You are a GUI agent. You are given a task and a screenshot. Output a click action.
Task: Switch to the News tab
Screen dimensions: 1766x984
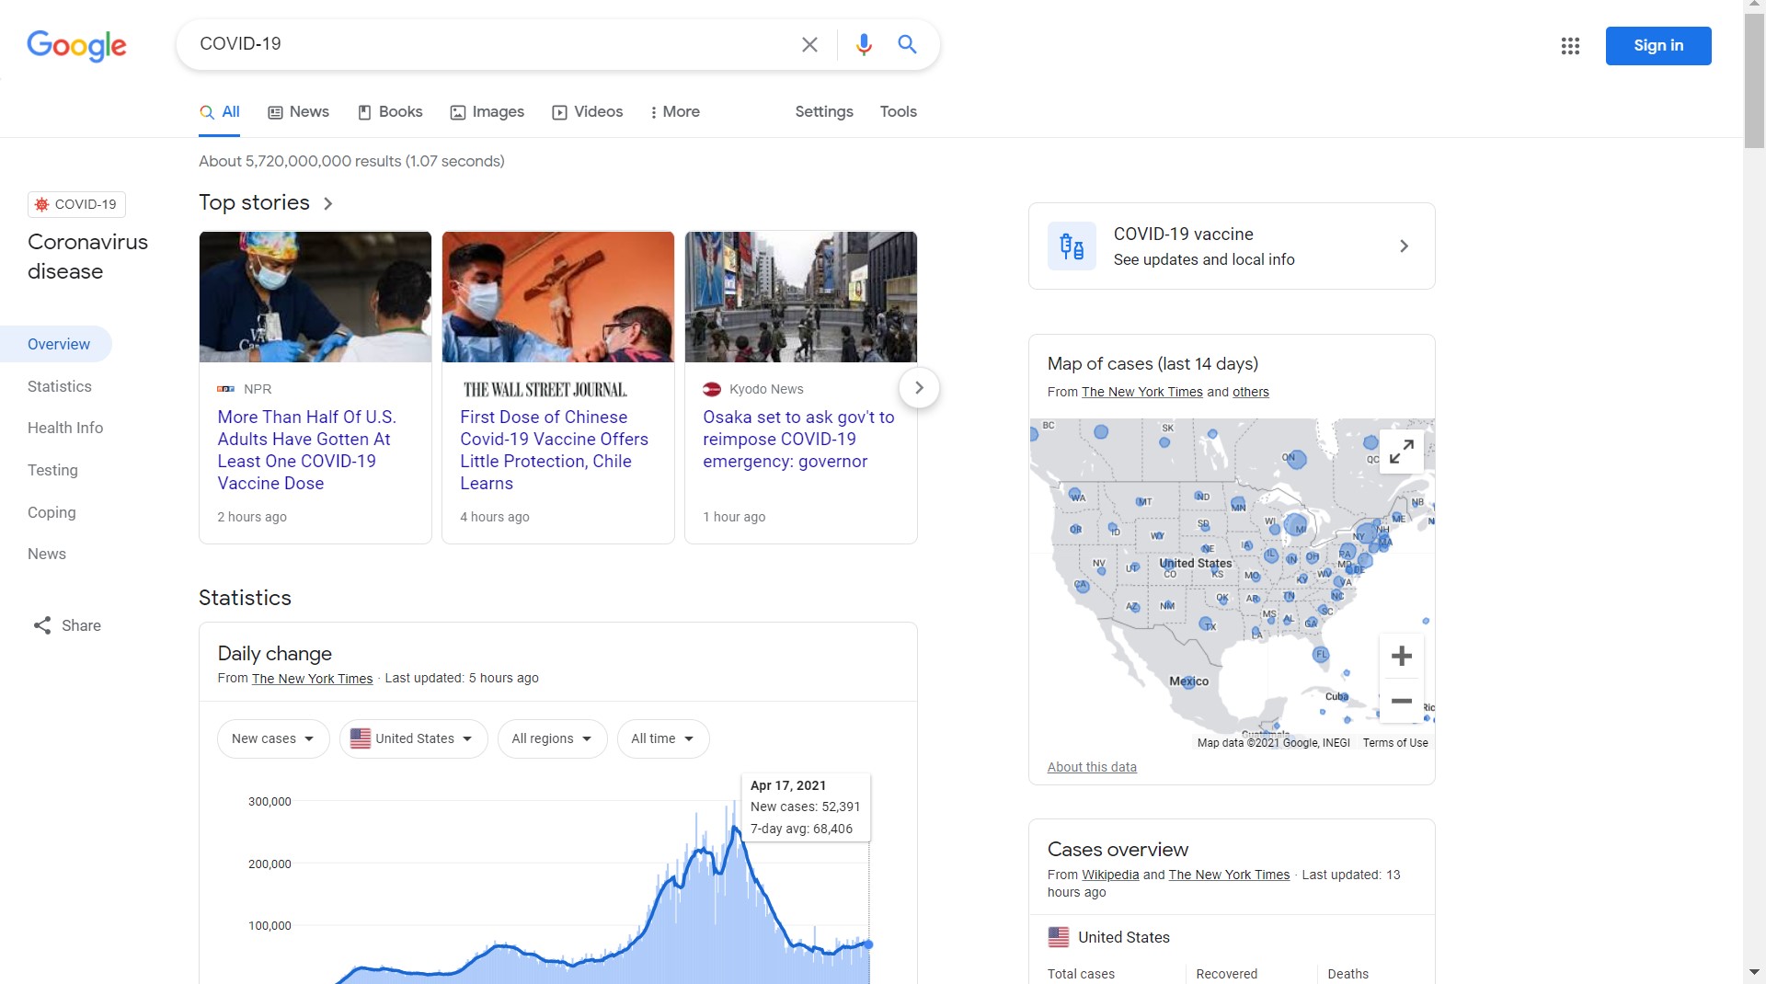click(x=298, y=112)
